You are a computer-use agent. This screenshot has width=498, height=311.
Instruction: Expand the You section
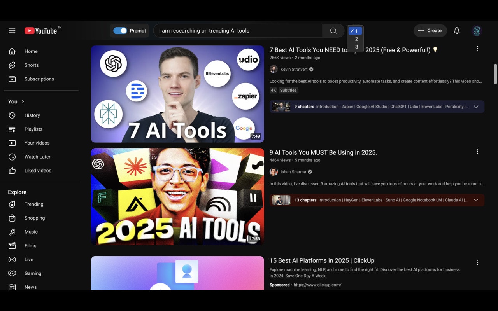[x=16, y=101]
